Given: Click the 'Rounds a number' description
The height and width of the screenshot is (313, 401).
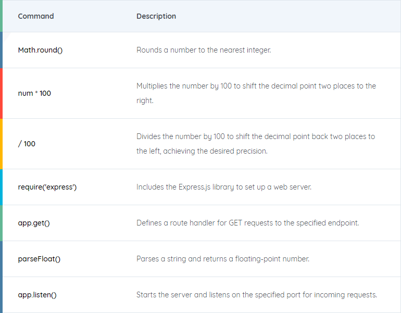Looking at the screenshot, I should coord(204,51).
